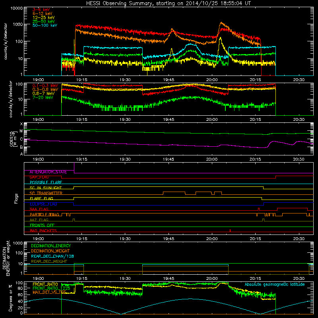
Task: Click the 19:15 tick under the decimation panel
Action: pos(82,279)
